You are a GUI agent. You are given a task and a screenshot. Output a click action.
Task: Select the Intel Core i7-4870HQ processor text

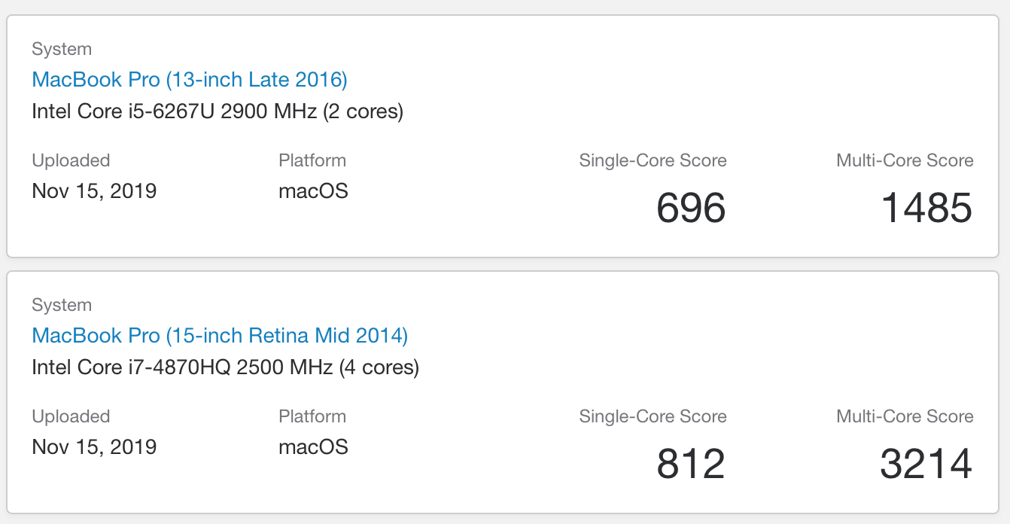click(226, 368)
